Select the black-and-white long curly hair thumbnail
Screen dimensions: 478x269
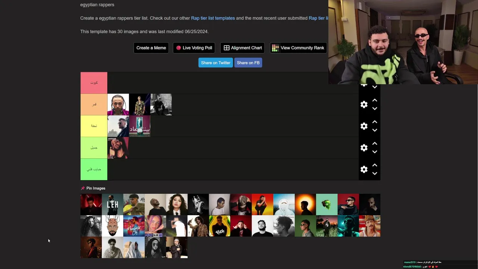pos(91,226)
